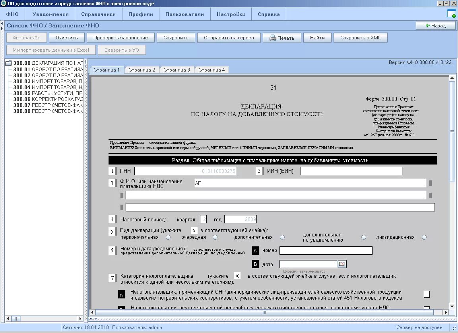Select 300.01 ОБОРОТ ПО РЕАЛИЗАЦИИ node
Image resolution: width=458 pixels, height=333 pixels.
click(48, 69)
